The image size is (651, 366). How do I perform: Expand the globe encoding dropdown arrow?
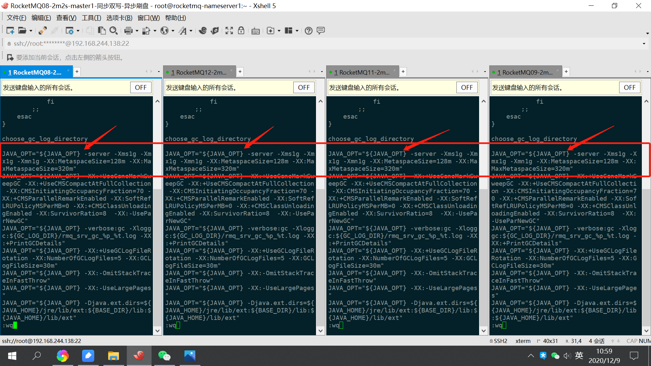point(173,31)
